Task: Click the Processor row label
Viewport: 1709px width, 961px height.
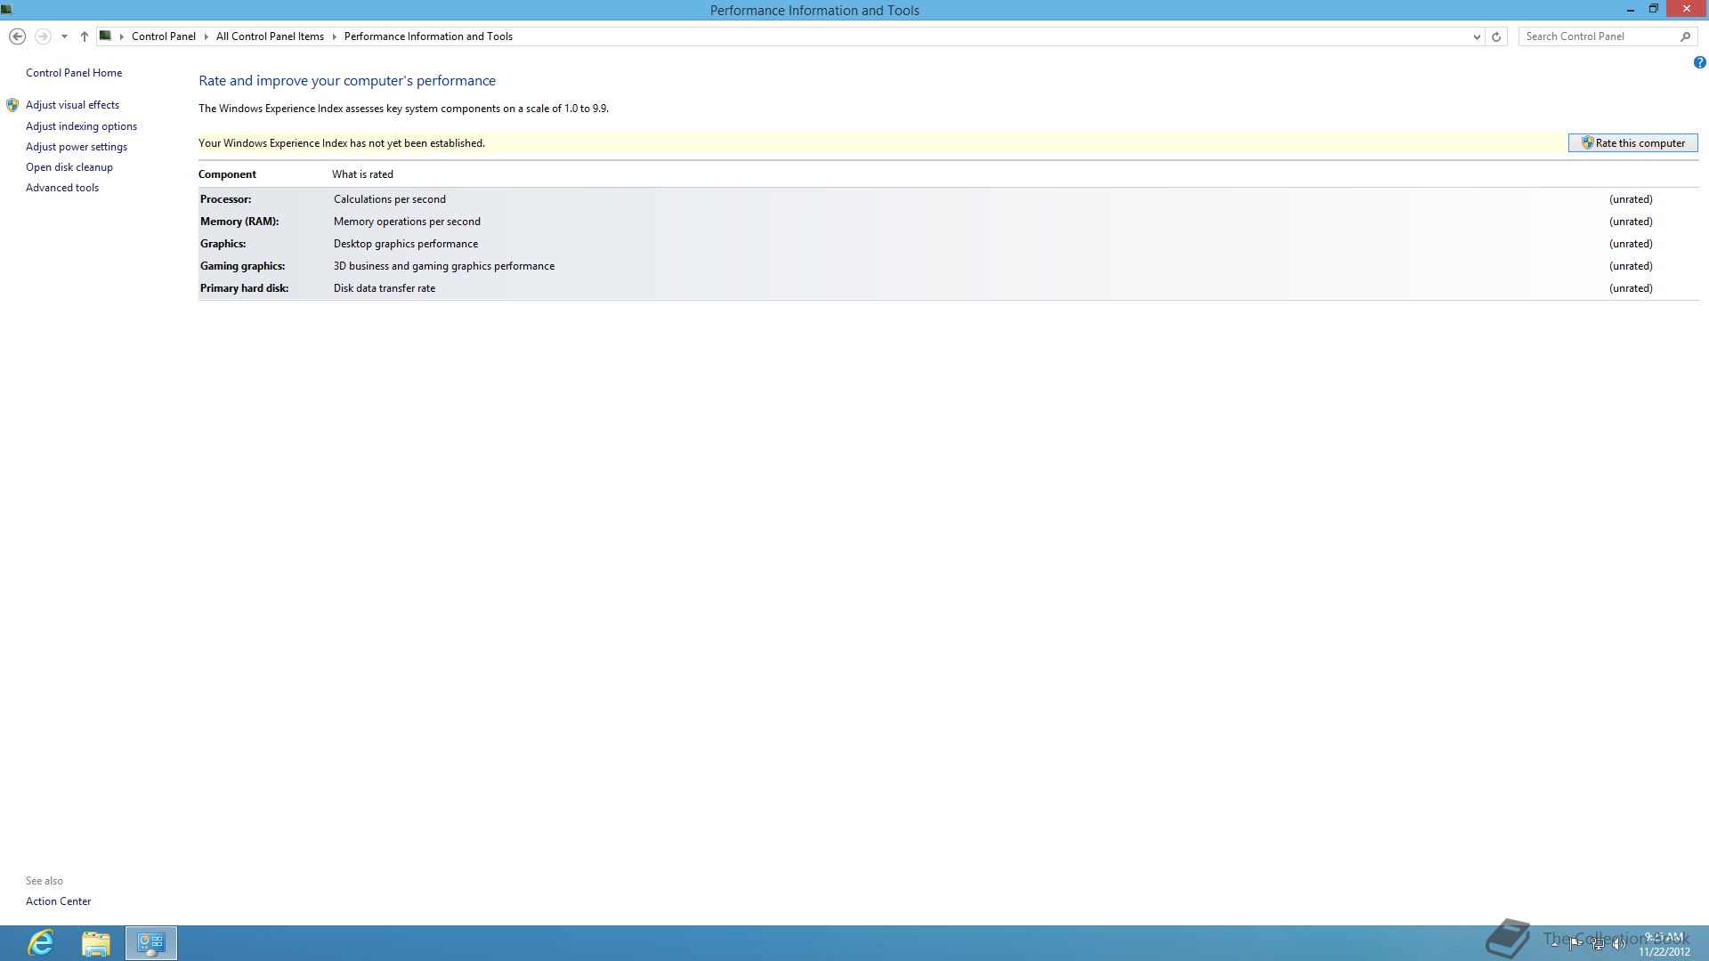Action: [x=225, y=199]
